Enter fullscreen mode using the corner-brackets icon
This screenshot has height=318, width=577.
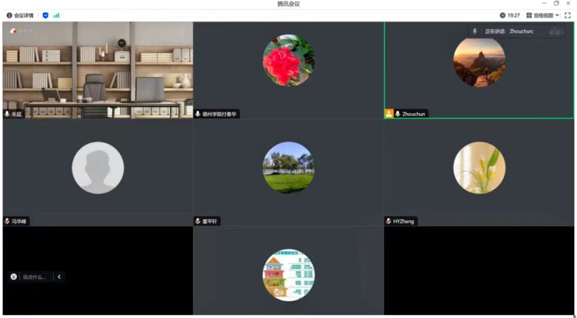[x=568, y=16]
